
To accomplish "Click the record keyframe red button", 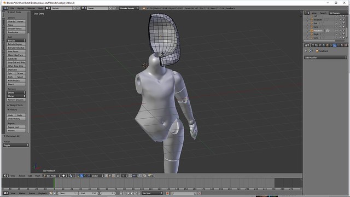I will point(167,193).
